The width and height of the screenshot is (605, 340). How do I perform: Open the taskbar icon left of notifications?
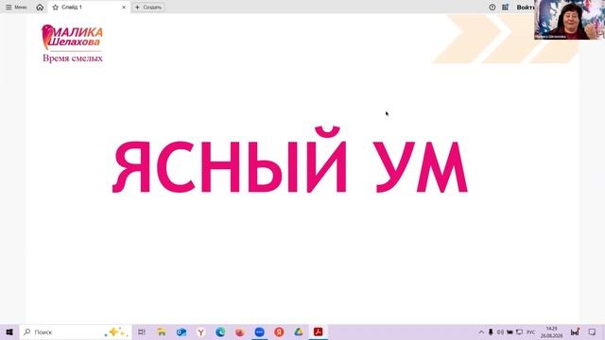[x=575, y=331]
